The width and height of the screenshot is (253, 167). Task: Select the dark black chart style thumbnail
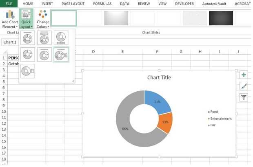point(221,18)
